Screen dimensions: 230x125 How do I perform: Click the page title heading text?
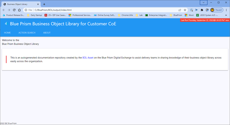tap(63, 24)
